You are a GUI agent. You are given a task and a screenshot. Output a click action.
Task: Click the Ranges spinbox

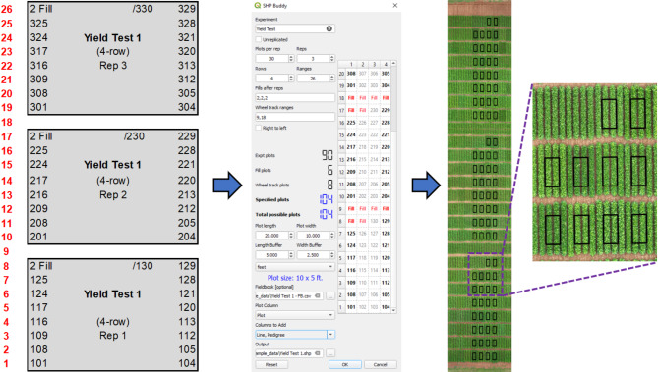pyautogui.click(x=316, y=78)
